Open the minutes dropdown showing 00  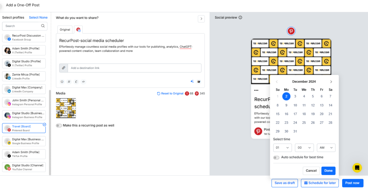(x=304, y=148)
